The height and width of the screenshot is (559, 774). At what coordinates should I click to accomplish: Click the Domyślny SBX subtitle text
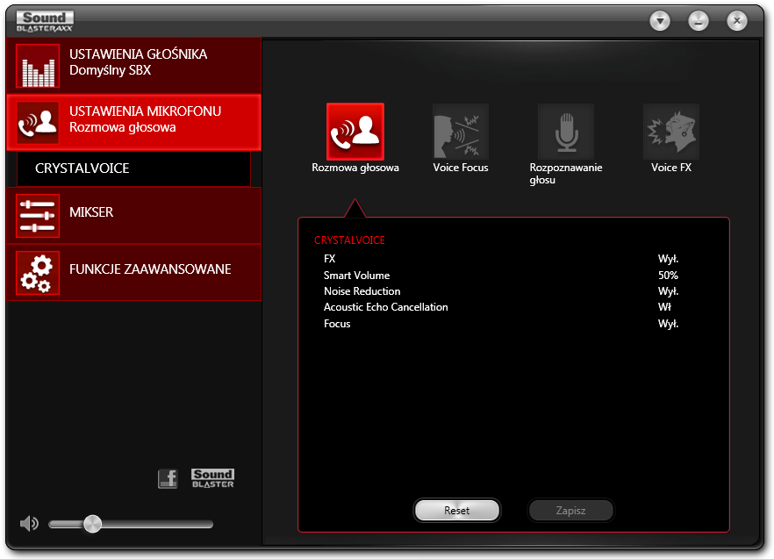click(x=110, y=70)
